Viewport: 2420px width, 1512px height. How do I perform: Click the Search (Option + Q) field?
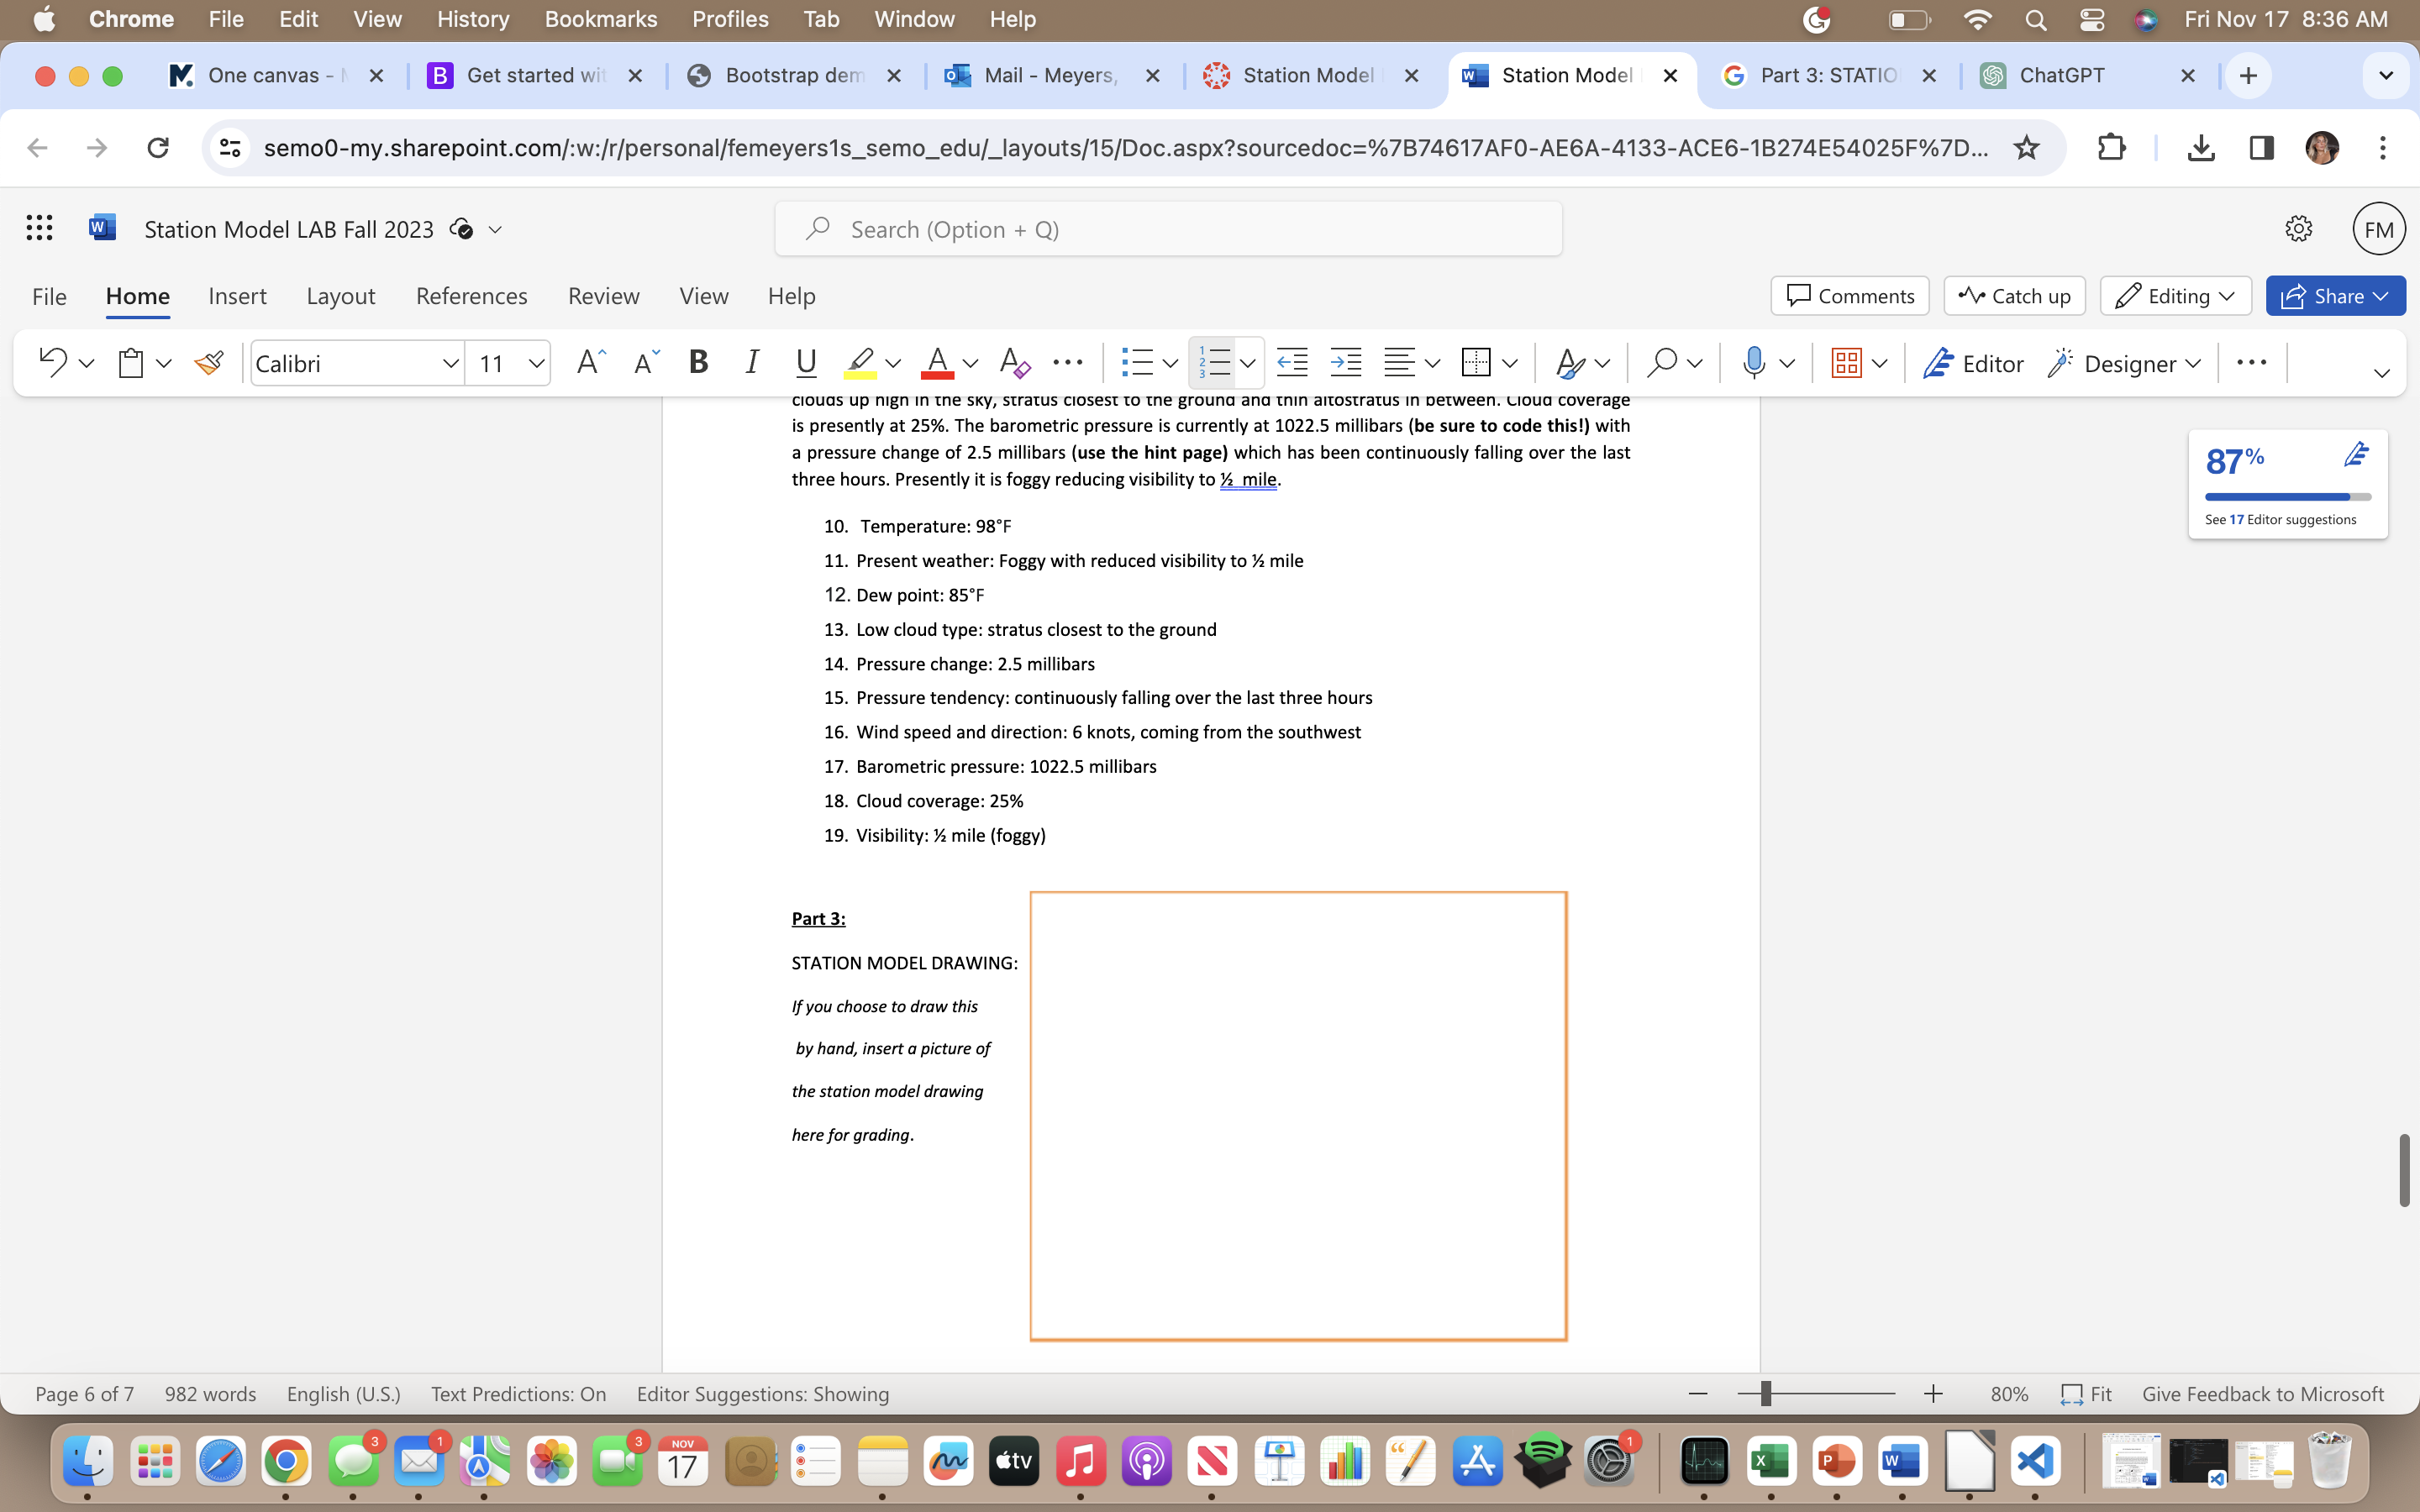coord(1168,230)
